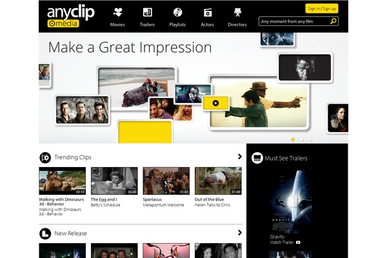Image resolution: width=387 pixels, height=258 pixels.
Task: Click the Sign in / Sign up button
Action: coord(322,8)
